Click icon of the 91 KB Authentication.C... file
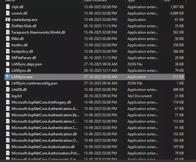This screenshot has height=162, width=196. click(x=8, y=128)
